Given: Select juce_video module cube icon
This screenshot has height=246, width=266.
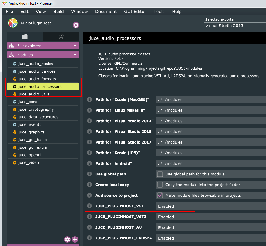Looking at the screenshot, I should (15, 163).
